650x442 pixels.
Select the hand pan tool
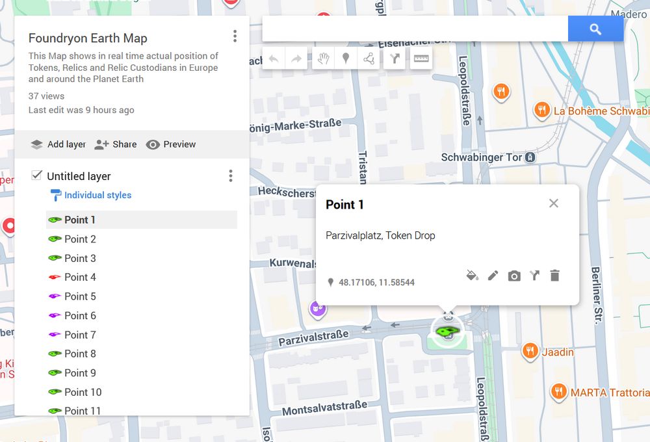(x=323, y=59)
